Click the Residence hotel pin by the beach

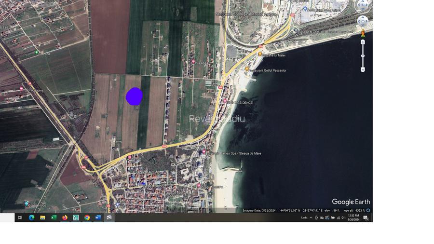pyautogui.click(x=224, y=102)
